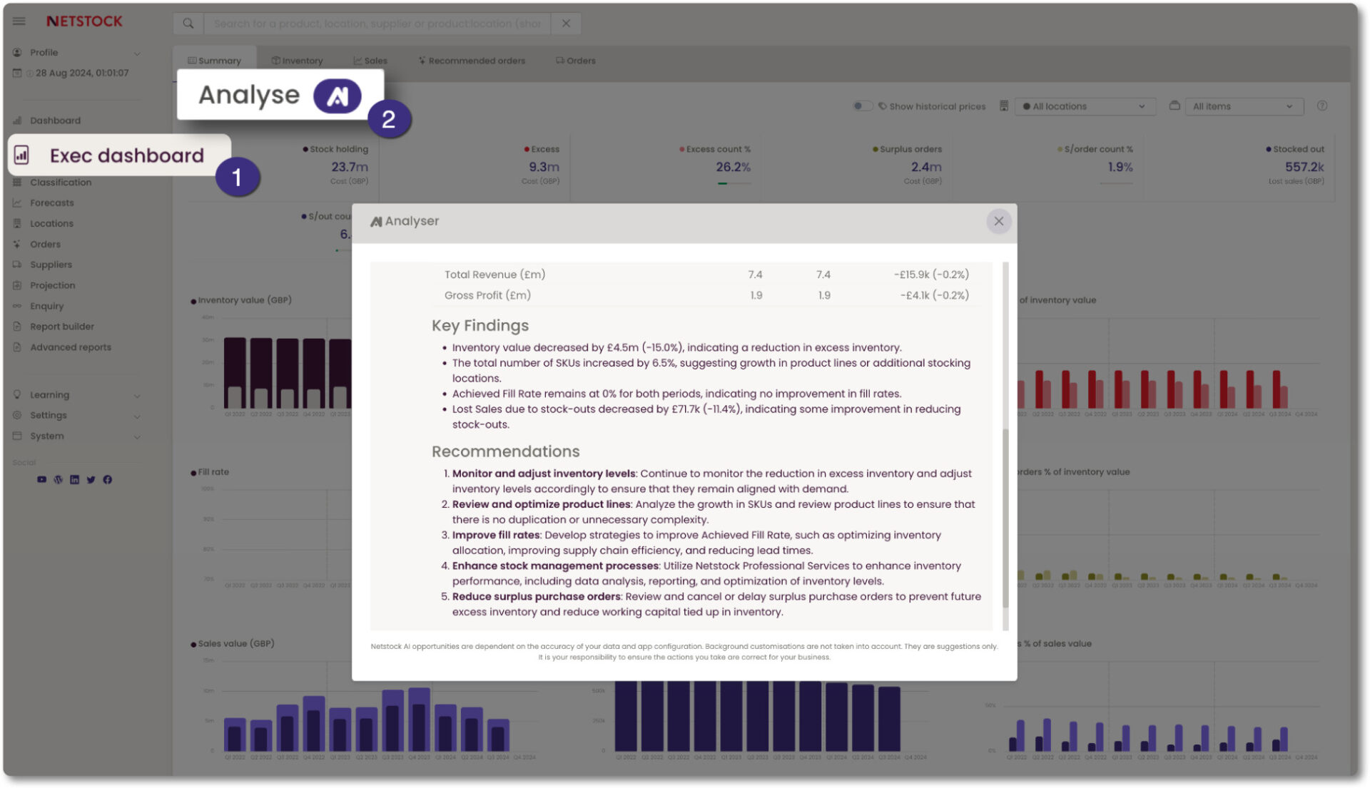The height and width of the screenshot is (788, 1370).
Task: Open the All items dropdown
Action: (x=1244, y=106)
